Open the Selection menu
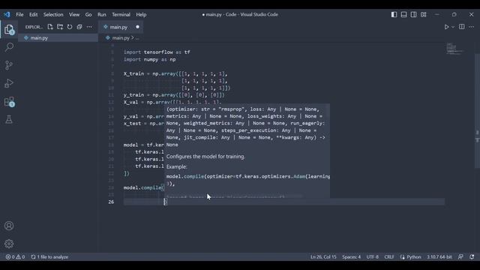This screenshot has height=270, width=480. click(x=53, y=14)
